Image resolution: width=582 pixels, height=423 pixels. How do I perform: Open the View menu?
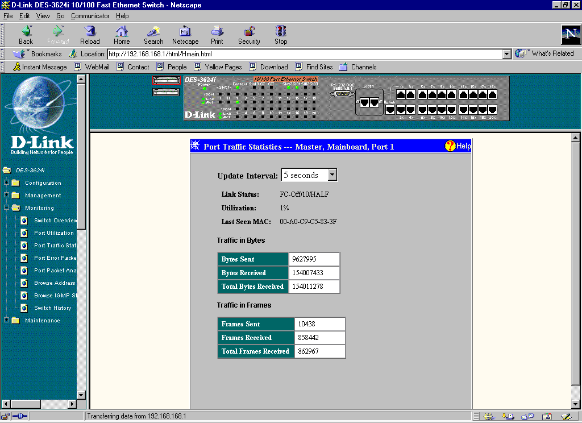(x=43, y=16)
